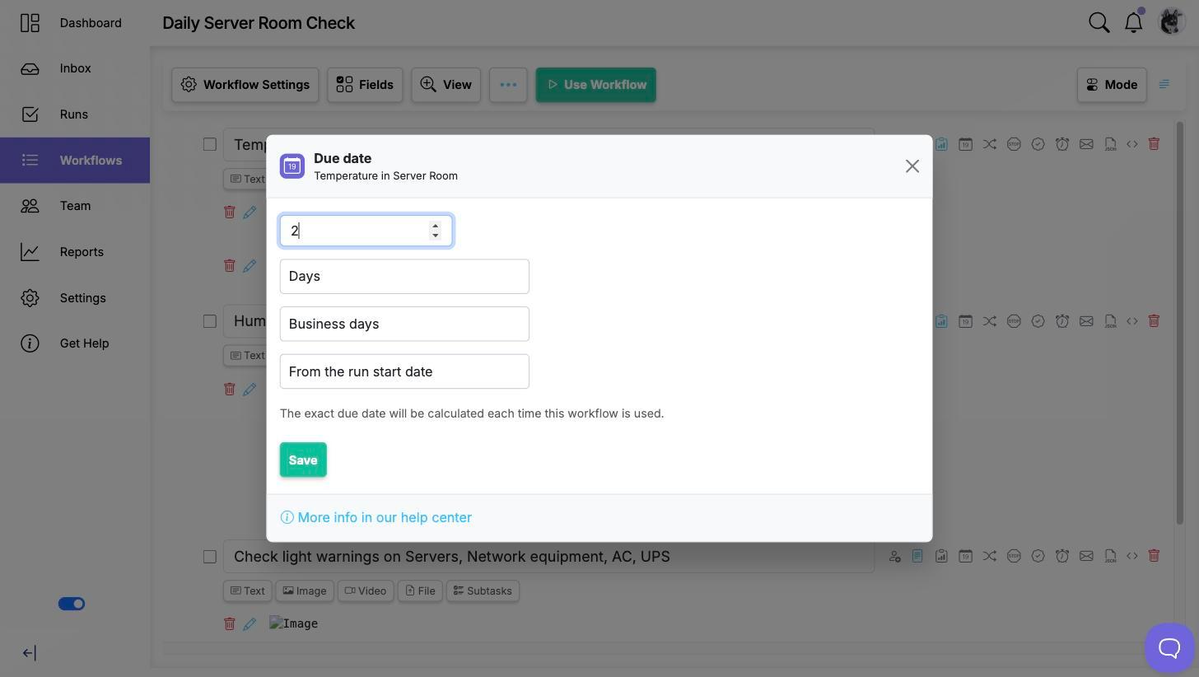The width and height of the screenshot is (1199, 677).
Task: Tick the Humidity step checkbox
Action: pos(210,321)
